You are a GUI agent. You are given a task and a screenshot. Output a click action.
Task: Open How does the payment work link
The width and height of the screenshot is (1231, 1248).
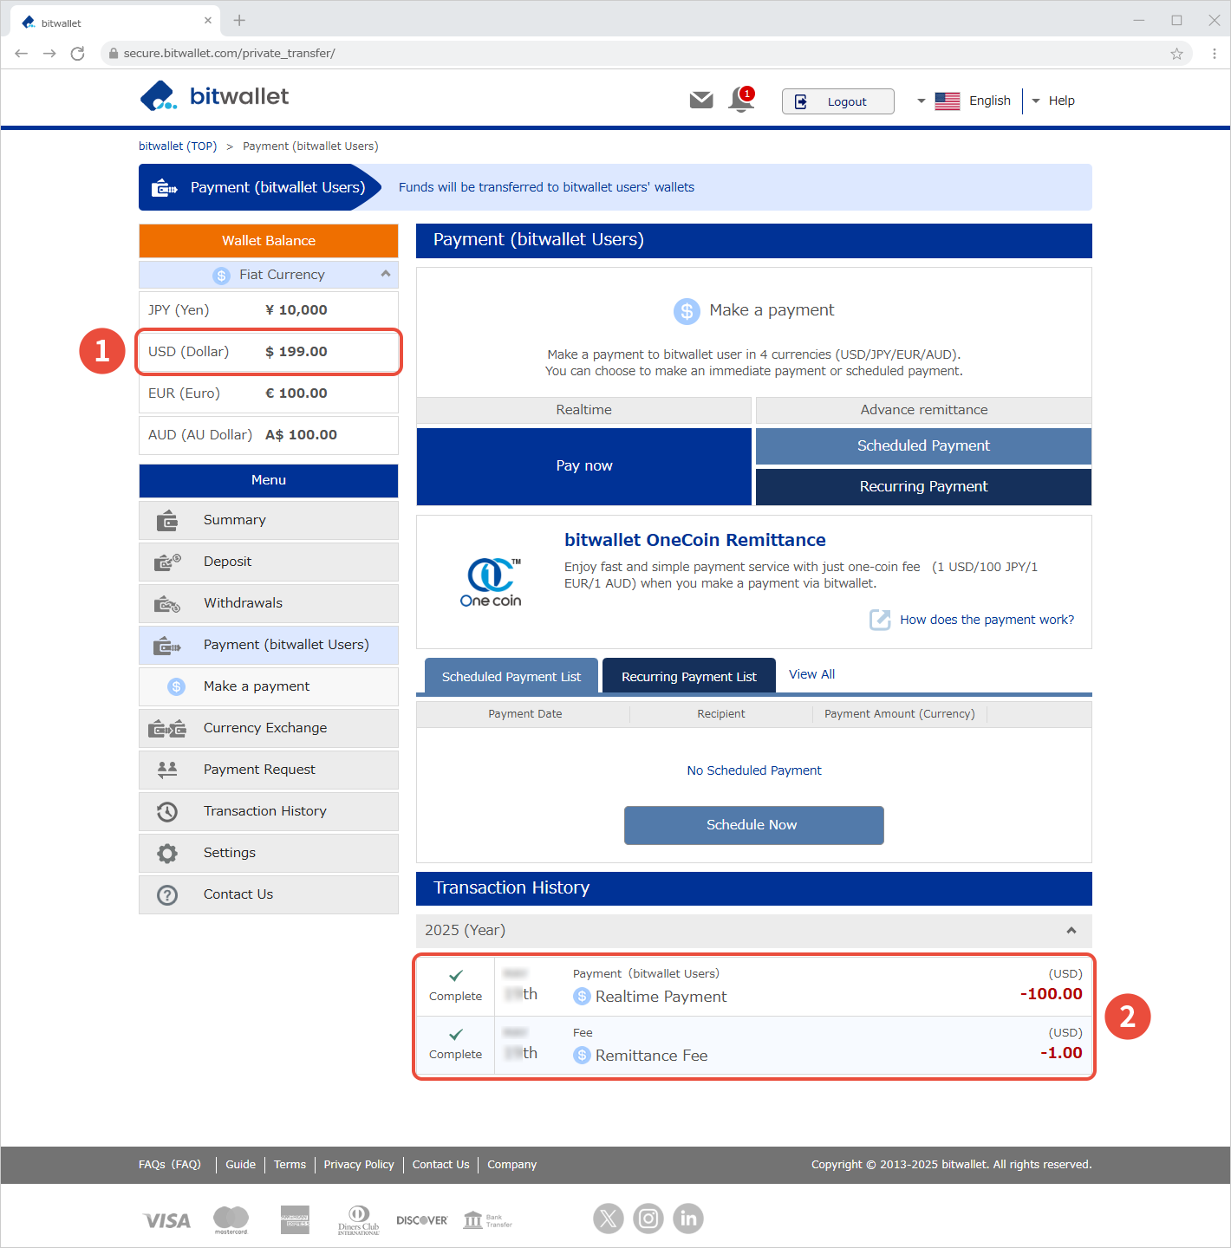coord(987,620)
